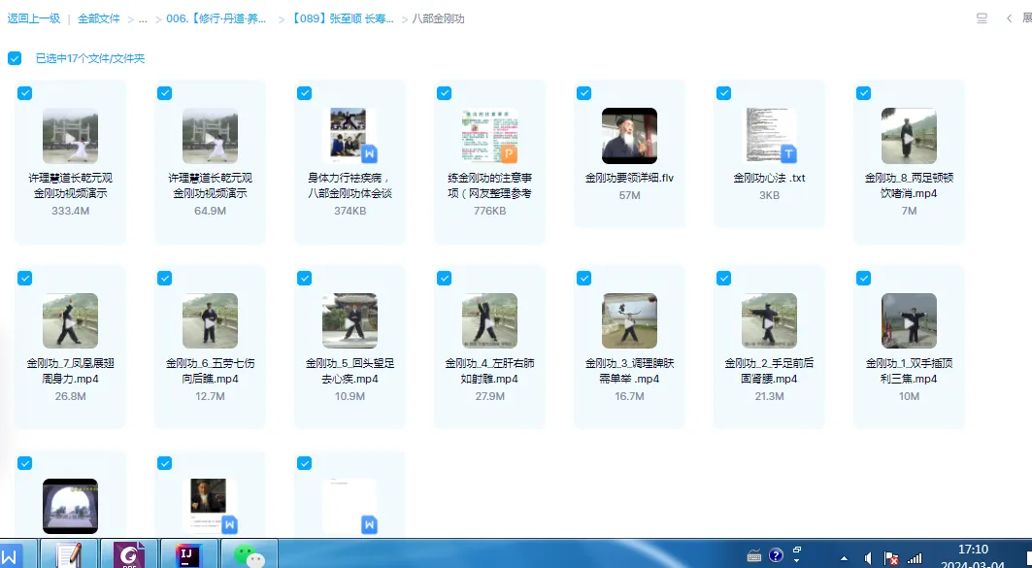Expand the side panel with the '<' chevron
This screenshot has height=568, width=1032.
tap(1009, 18)
